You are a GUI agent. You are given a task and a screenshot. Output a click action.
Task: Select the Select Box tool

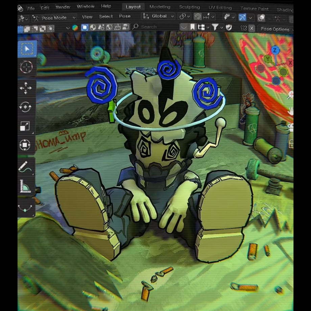pyautogui.click(x=27, y=49)
